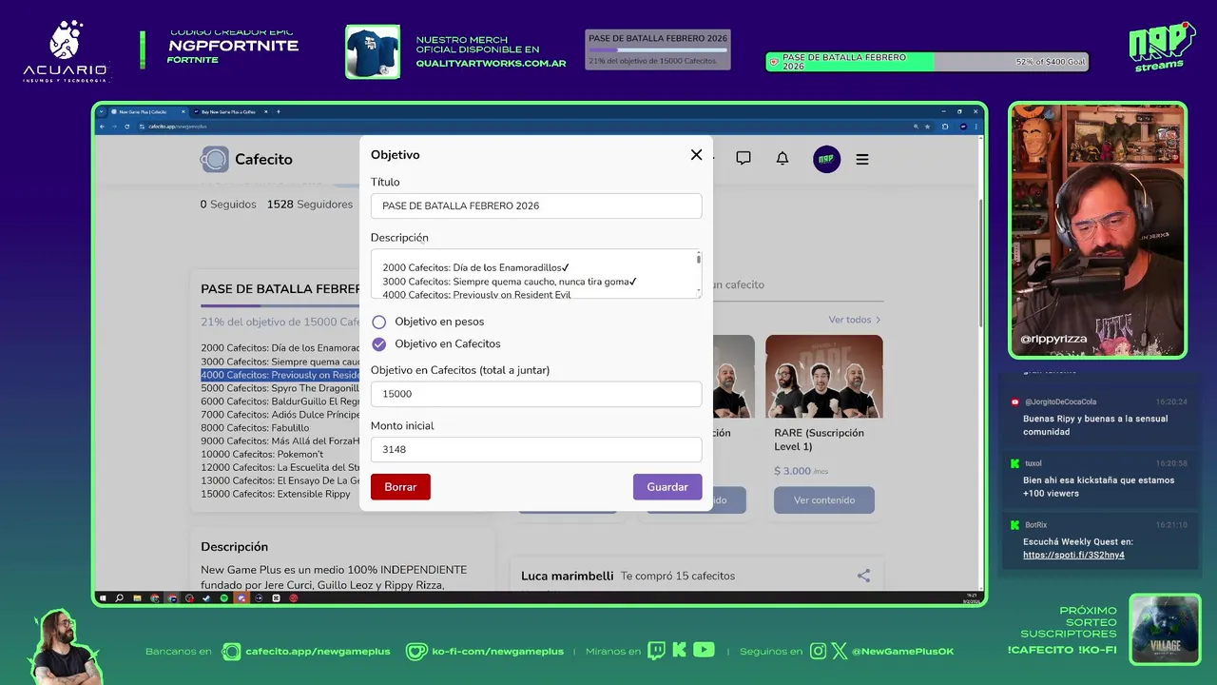Open the Chrome extensions icon
Screen dimensions: 1217x685
tap(945, 127)
